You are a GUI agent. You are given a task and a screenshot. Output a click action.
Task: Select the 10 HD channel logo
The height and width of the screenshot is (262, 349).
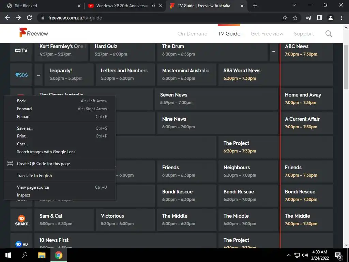pos(21,244)
